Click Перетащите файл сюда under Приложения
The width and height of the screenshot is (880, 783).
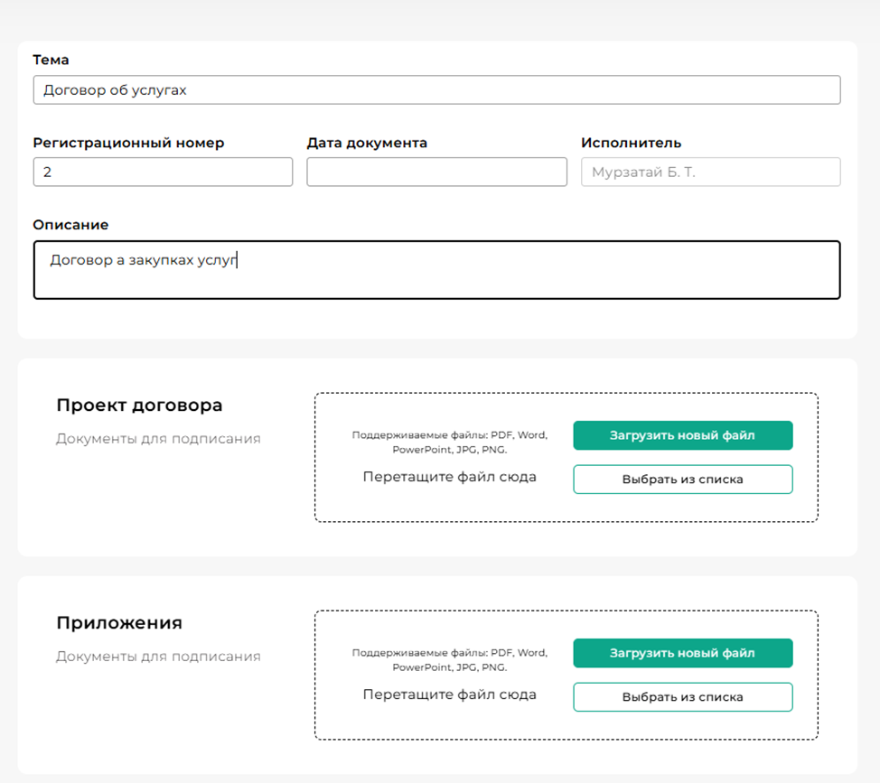(449, 694)
